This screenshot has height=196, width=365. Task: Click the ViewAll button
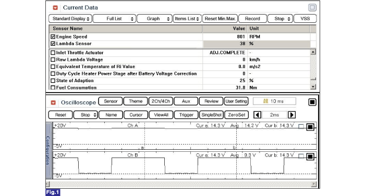[161, 115]
